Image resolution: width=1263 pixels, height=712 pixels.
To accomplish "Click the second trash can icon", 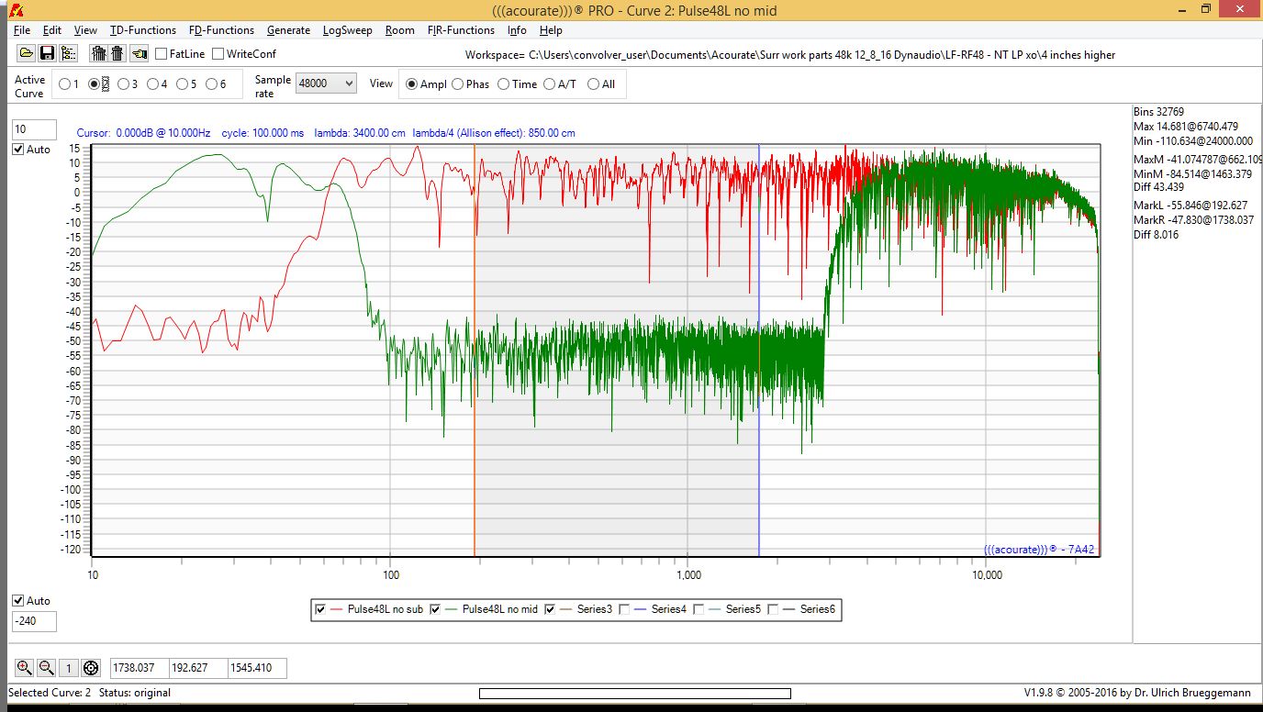I will coord(117,53).
